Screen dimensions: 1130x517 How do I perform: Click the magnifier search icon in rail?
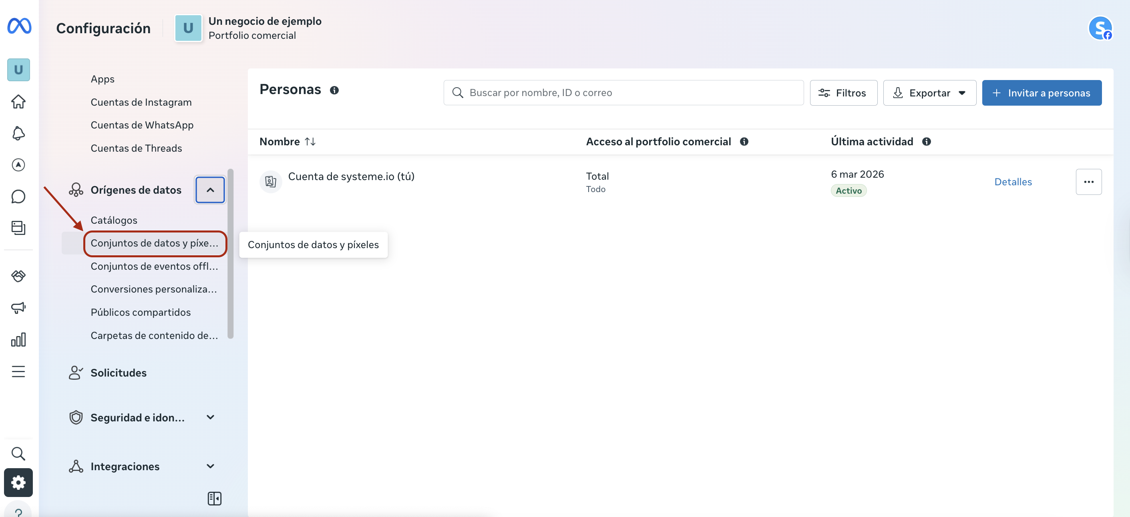pyautogui.click(x=18, y=453)
